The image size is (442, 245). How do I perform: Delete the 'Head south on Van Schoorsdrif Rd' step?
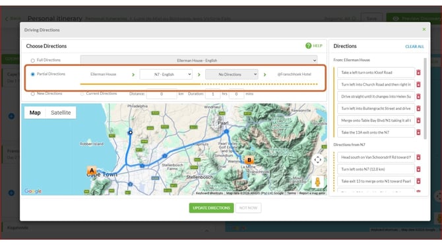[x=418, y=157]
